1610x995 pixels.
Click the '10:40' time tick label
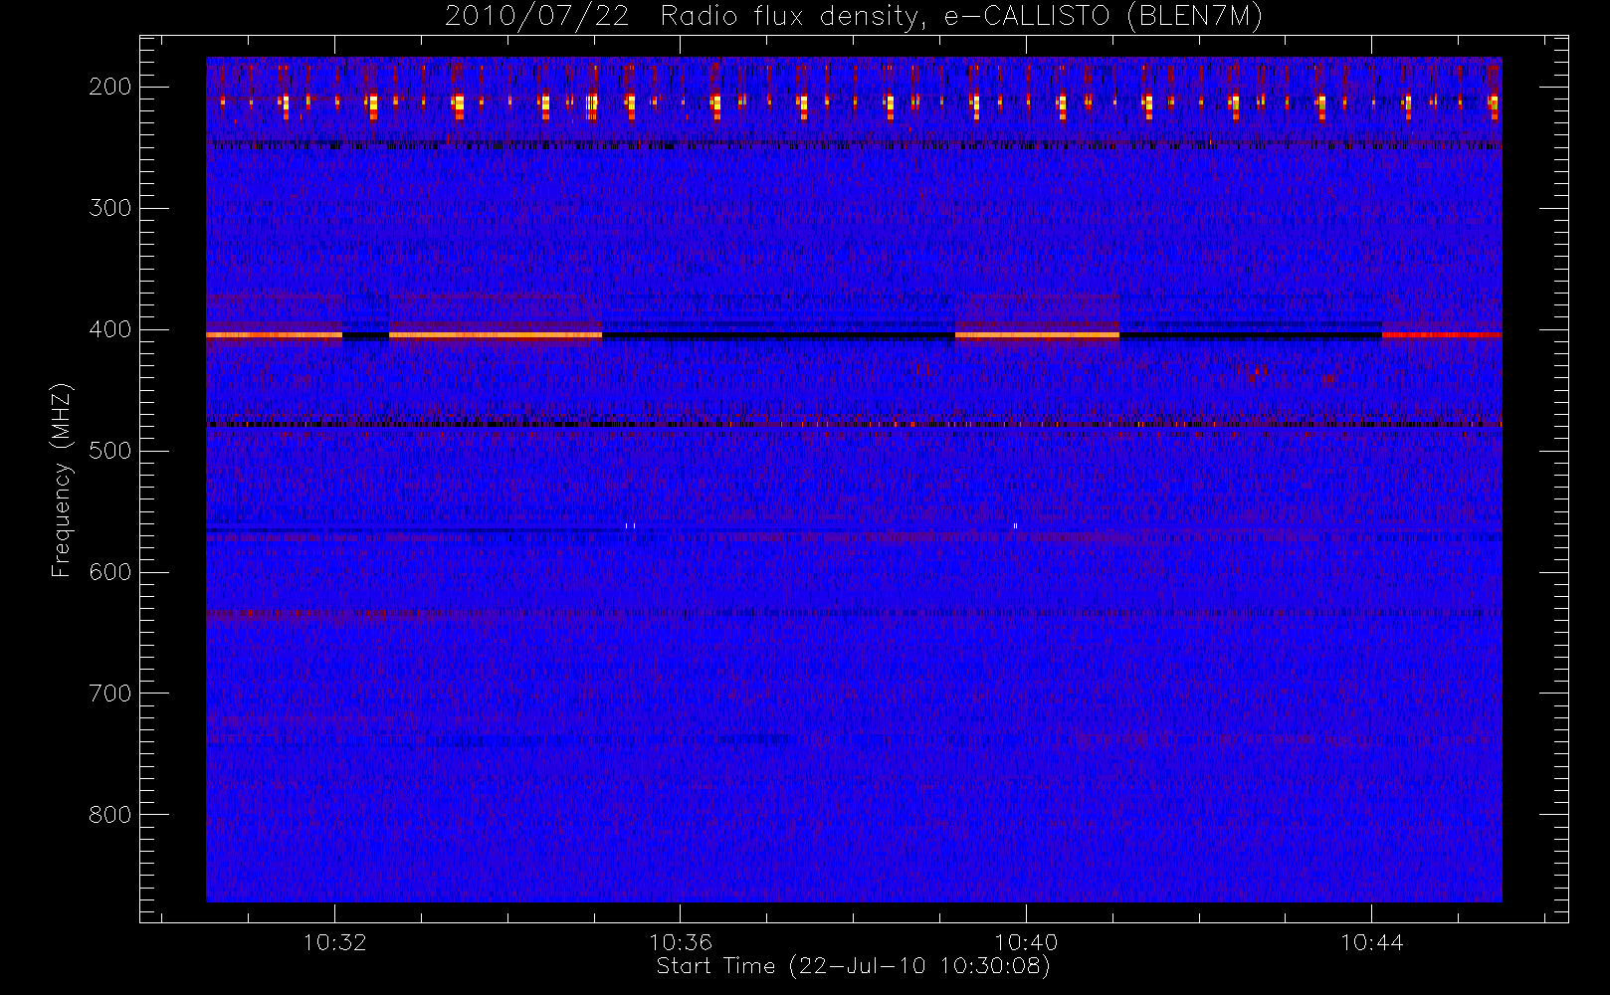pyautogui.click(x=1026, y=942)
